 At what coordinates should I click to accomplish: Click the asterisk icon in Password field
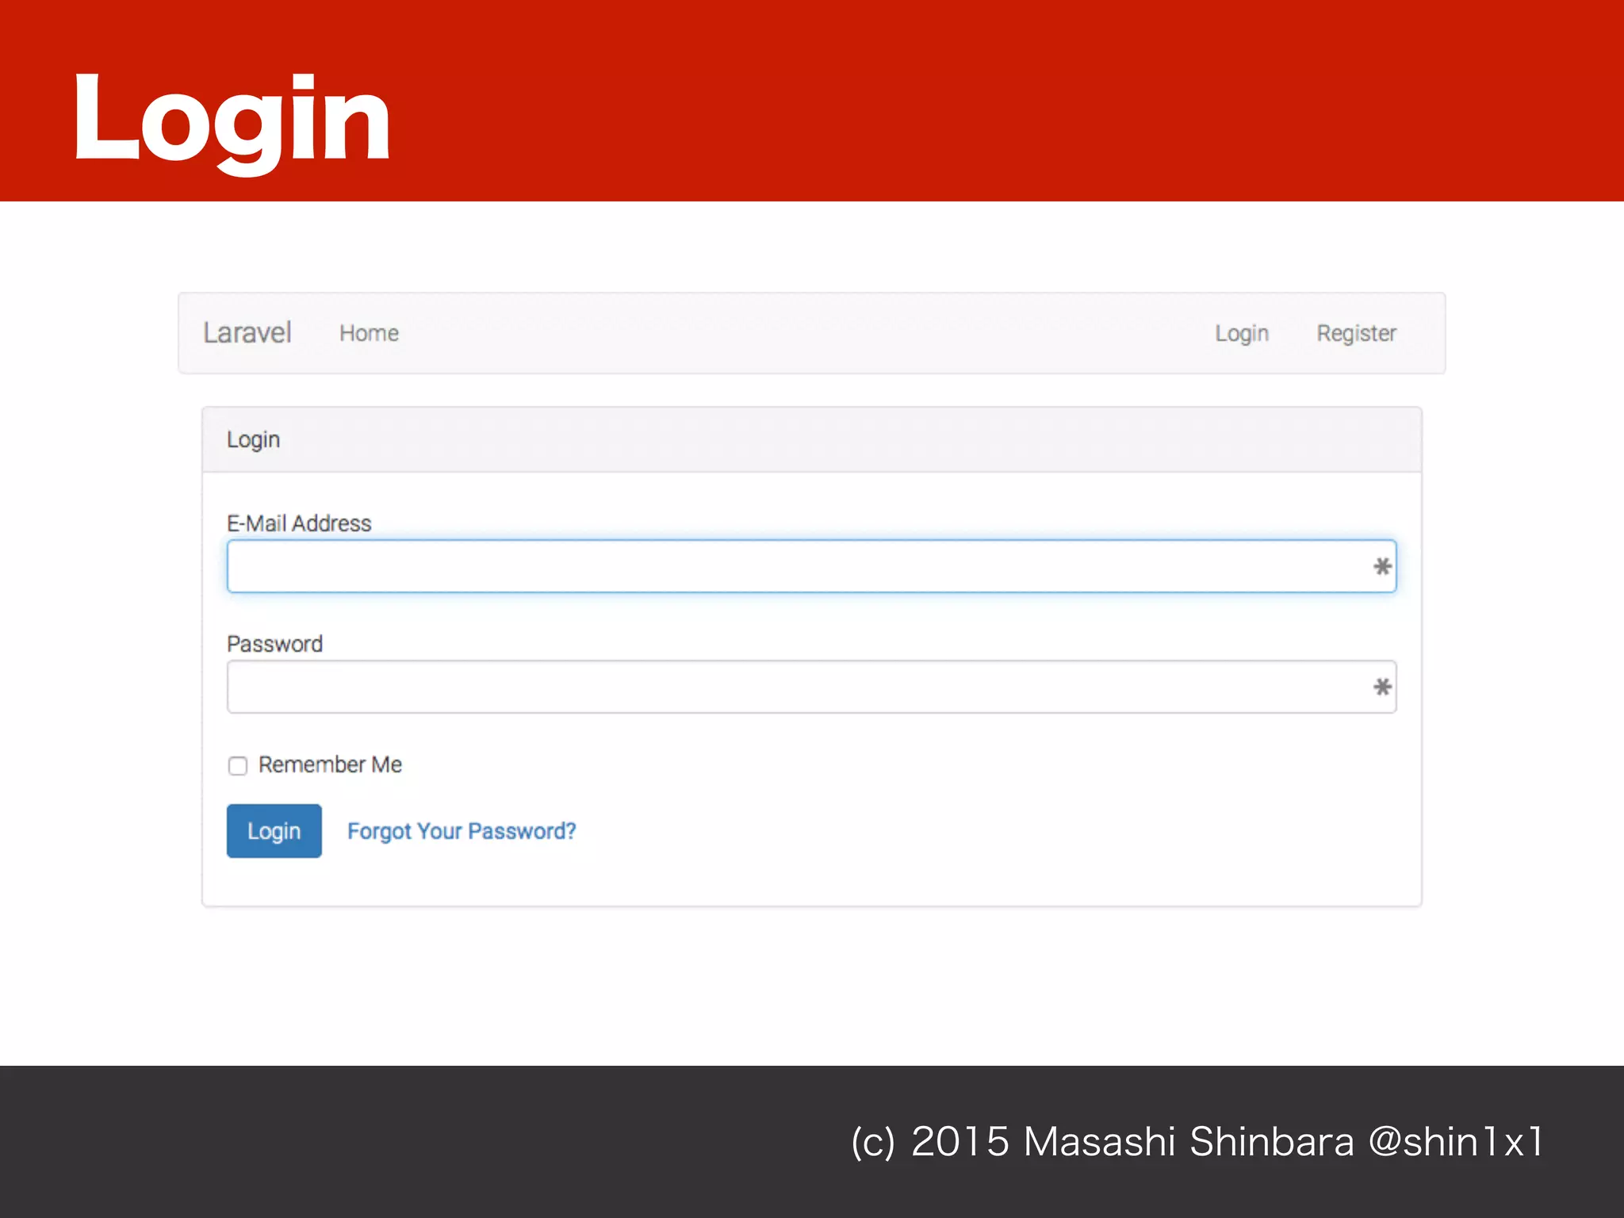pos(1382,687)
